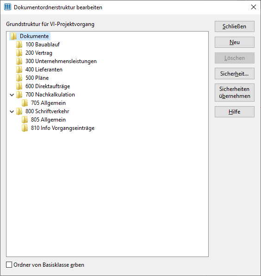Click the 400 Lieferanten folder icon
Viewport: 261px width, 276px height.
point(19,70)
